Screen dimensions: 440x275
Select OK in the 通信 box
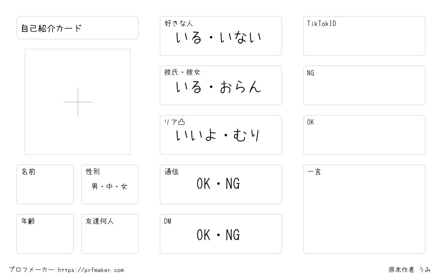click(x=203, y=184)
